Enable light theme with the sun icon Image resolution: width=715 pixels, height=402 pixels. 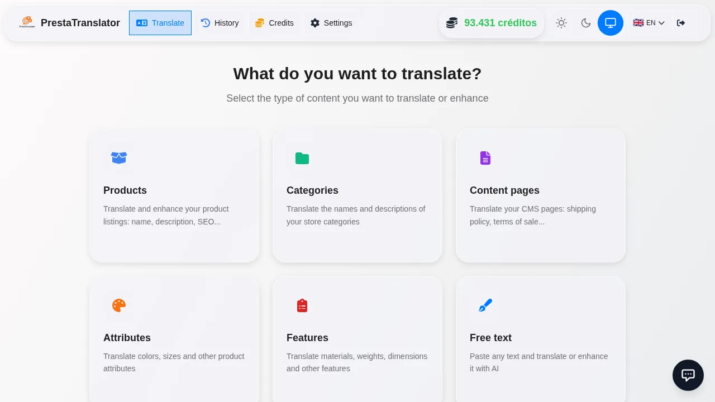point(561,23)
